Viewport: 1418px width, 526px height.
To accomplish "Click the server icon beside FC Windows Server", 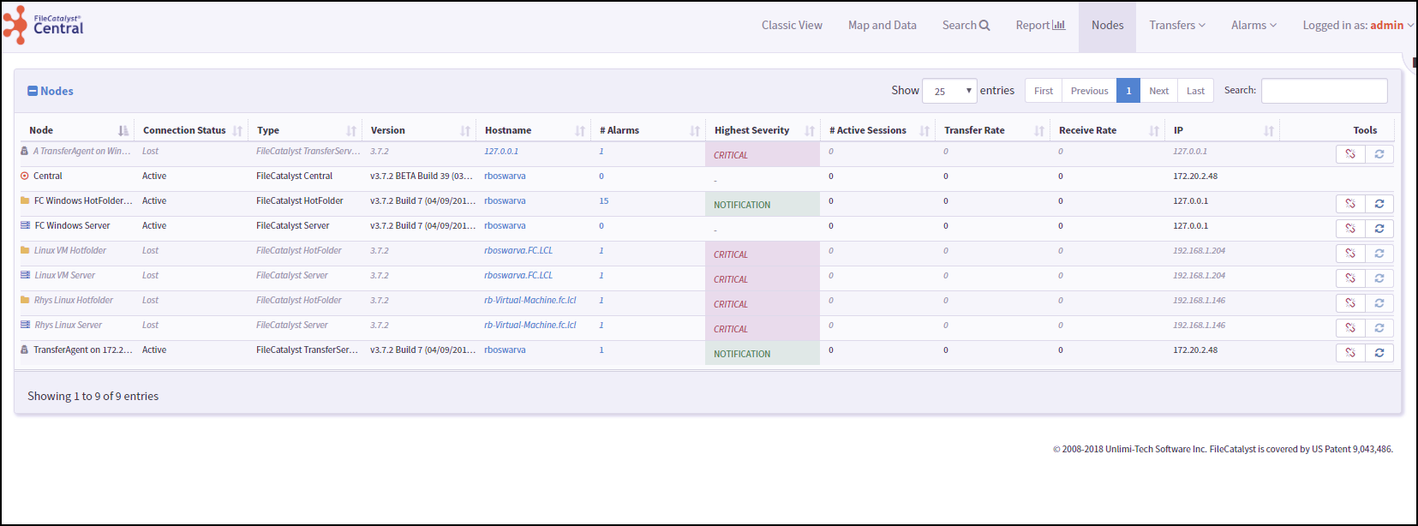I will (25, 225).
